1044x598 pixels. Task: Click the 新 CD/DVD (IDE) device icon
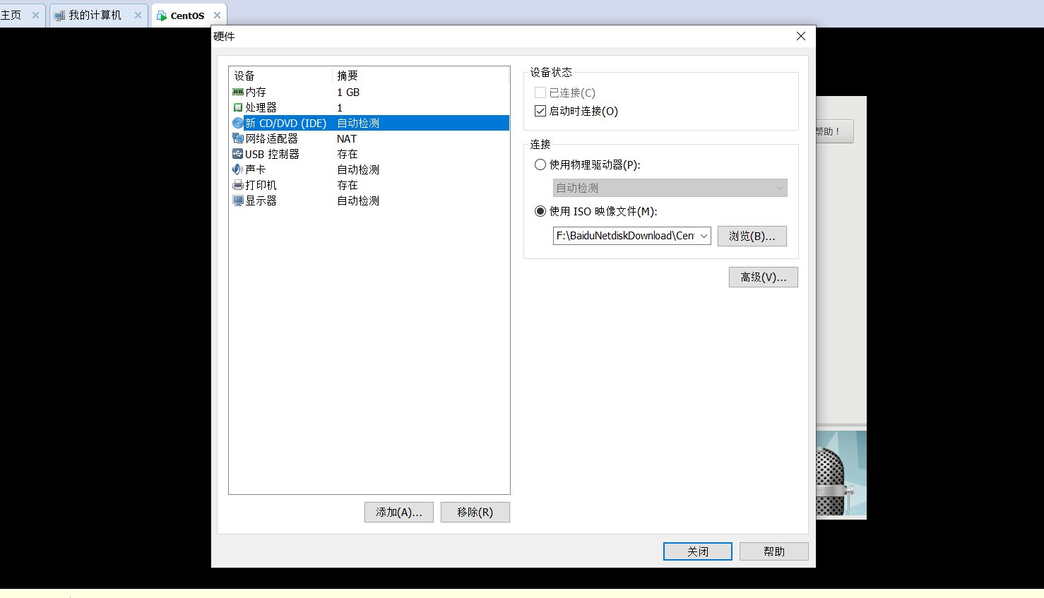pyautogui.click(x=238, y=123)
